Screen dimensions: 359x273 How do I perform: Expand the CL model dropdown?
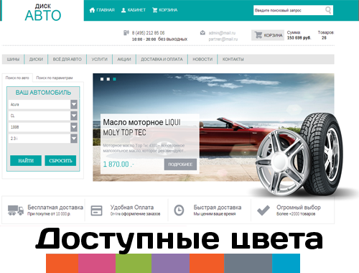coord(74,116)
